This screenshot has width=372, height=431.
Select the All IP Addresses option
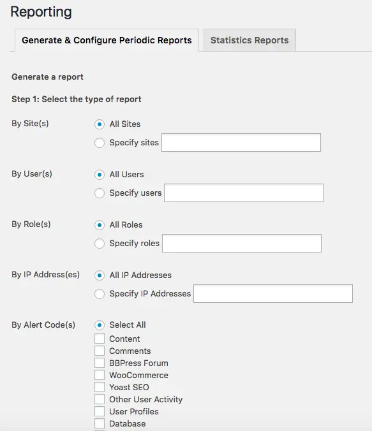tap(100, 275)
